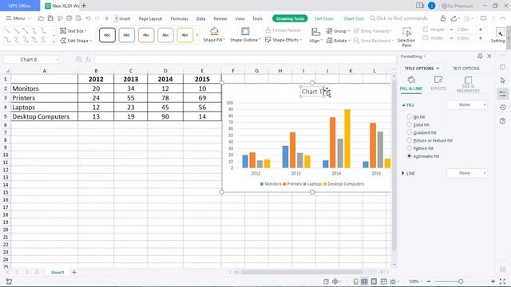Click the Text Box tool
This screenshot has width=511, height=287.
pos(73,30)
